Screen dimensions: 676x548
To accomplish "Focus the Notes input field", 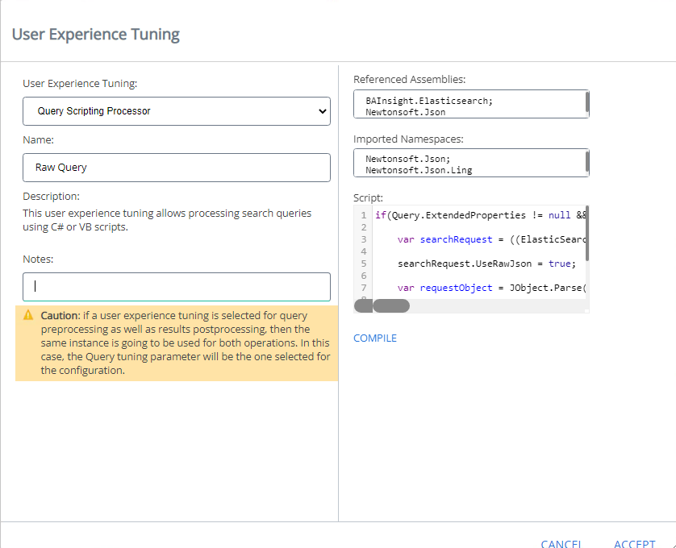I will pos(177,287).
